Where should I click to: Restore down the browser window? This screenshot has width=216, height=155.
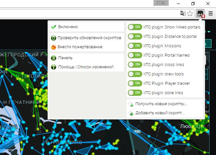click(193, 4)
